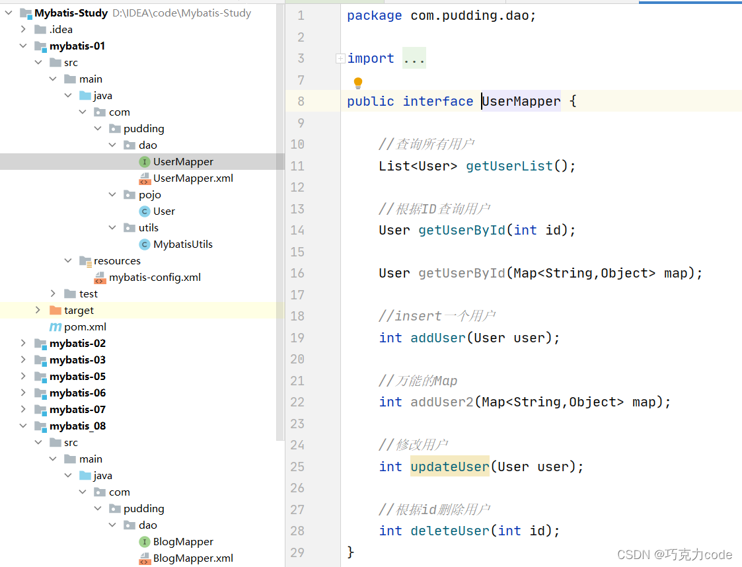Click the getUserList method name
The width and height of the screenshot is (742, 567).
509,166
